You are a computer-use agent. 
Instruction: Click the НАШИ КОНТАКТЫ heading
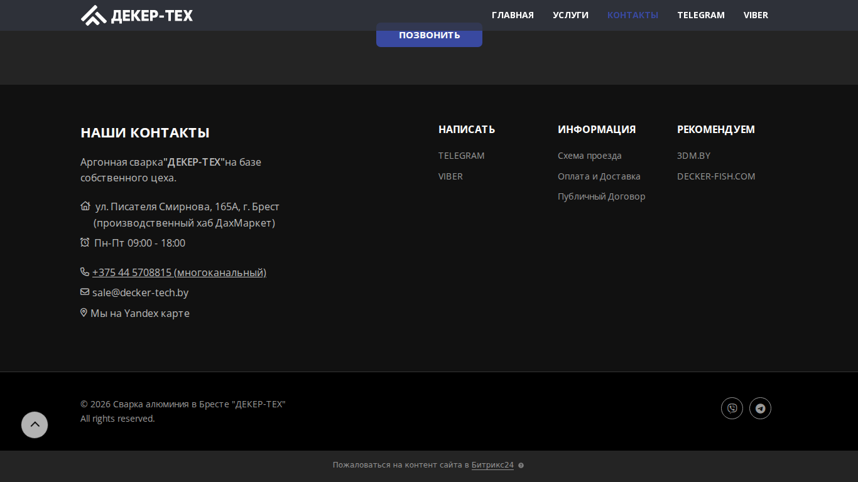pos(145,132)
